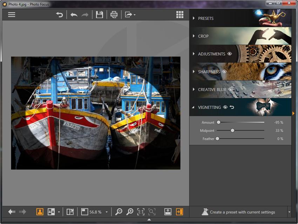Image resolution: width=298 pixels, height=224 pixels.
Task: Reset the VIGNETTING settings
Action: click(x=232, y=107)
